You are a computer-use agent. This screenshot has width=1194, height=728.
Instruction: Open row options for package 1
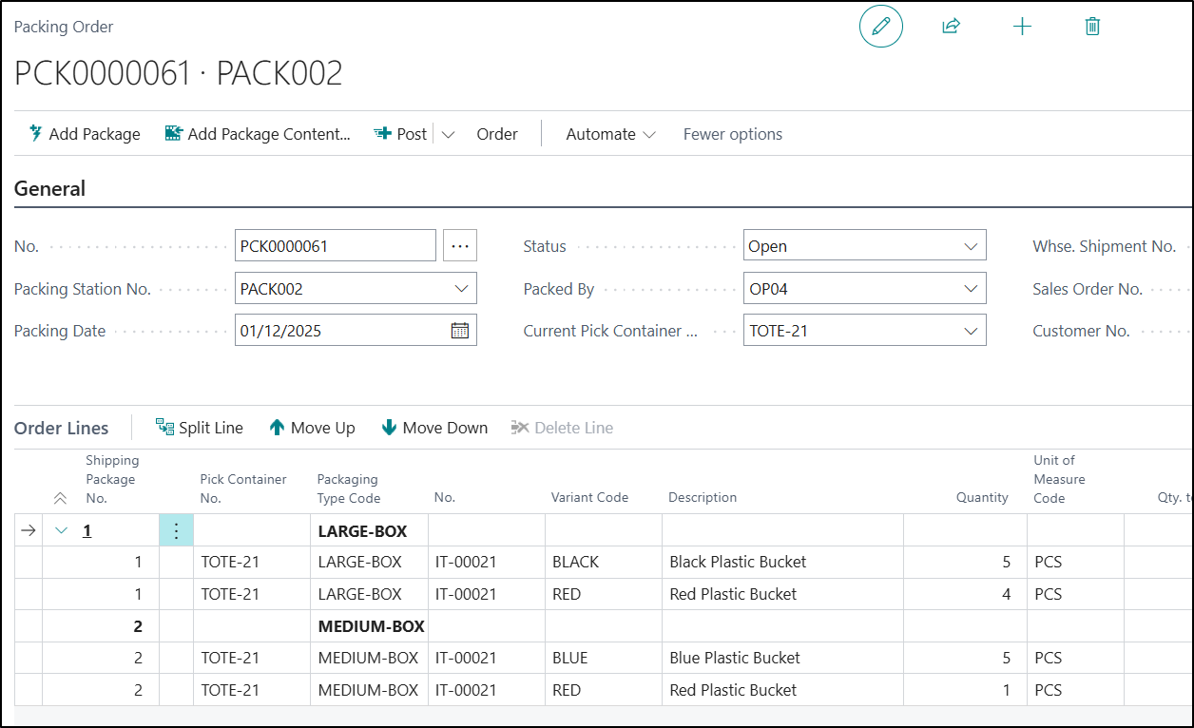(176, 530)
